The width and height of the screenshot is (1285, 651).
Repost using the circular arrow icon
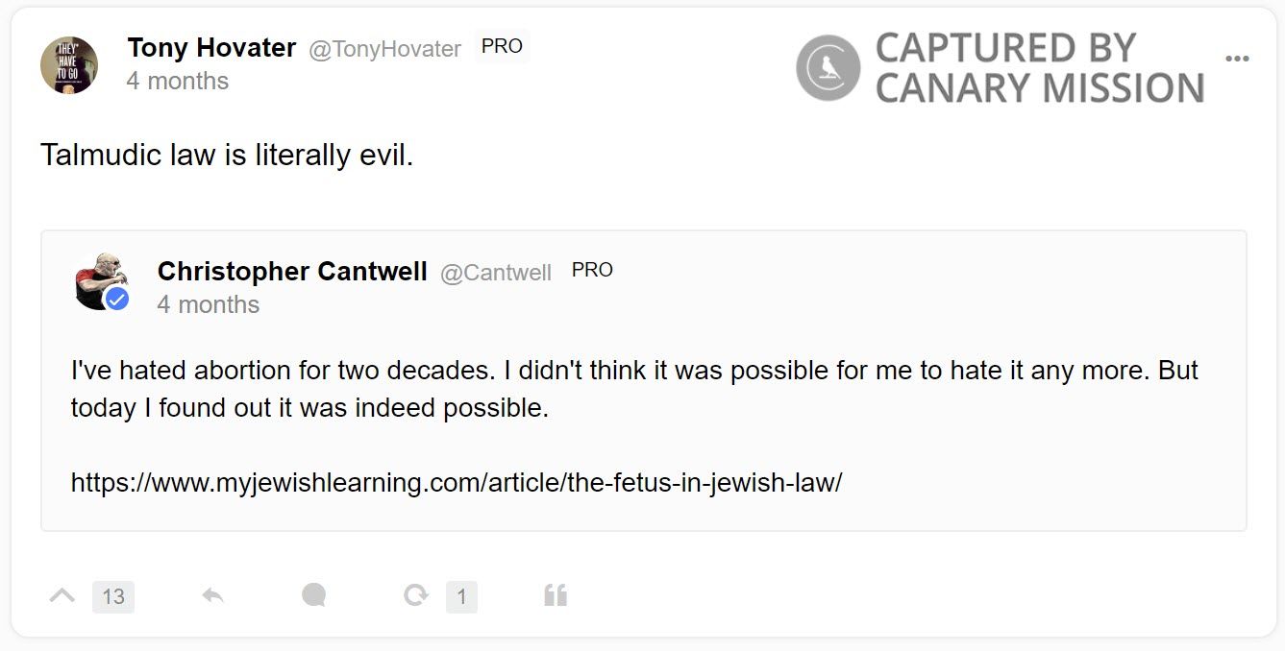(416, 596)
